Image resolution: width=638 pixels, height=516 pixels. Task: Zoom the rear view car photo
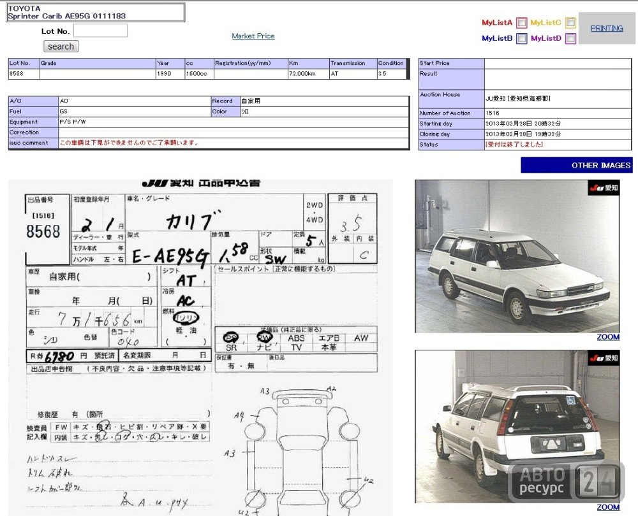click(608, 507)
